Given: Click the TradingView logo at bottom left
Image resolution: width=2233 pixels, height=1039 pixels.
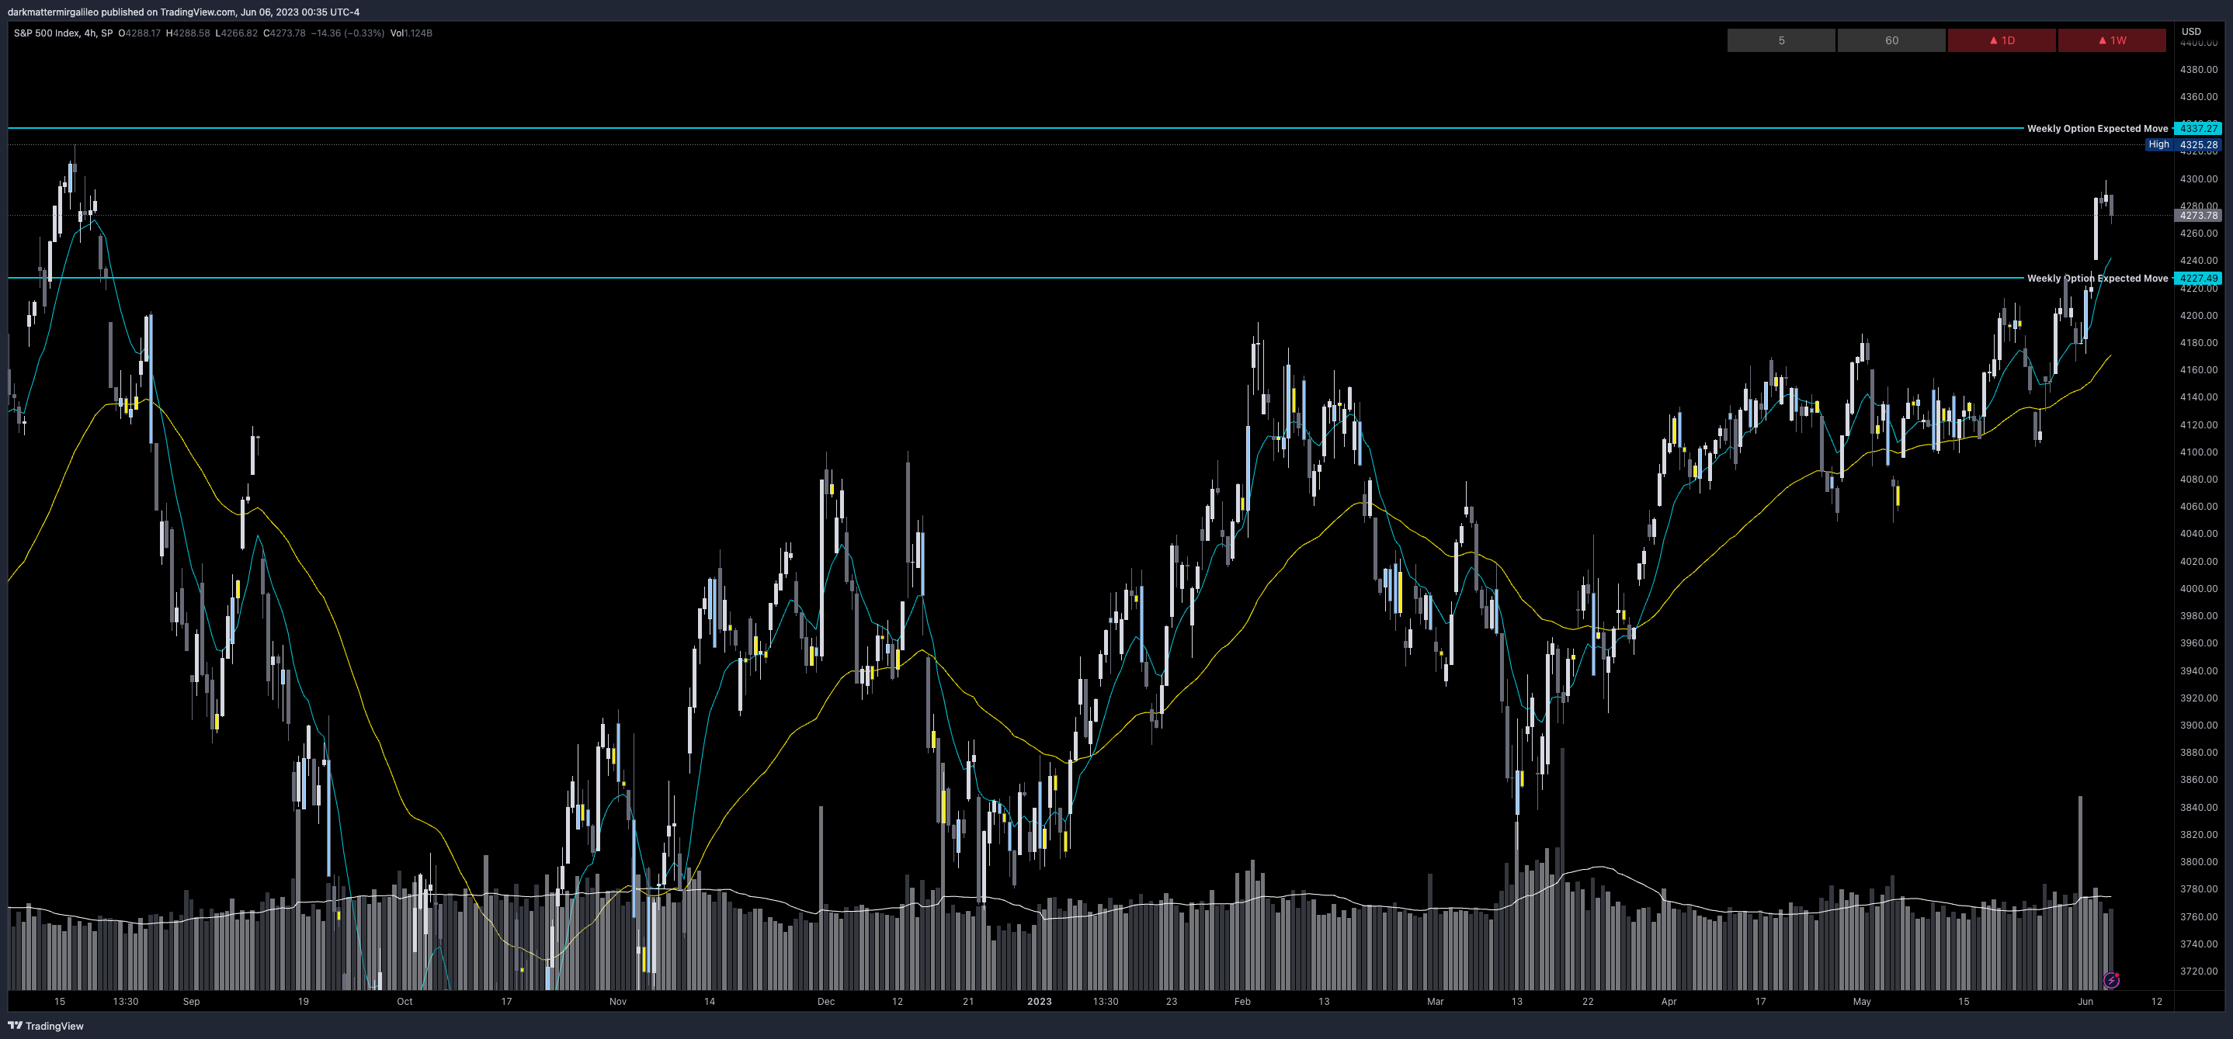Looking at the screenshot, I should 46,1026.
